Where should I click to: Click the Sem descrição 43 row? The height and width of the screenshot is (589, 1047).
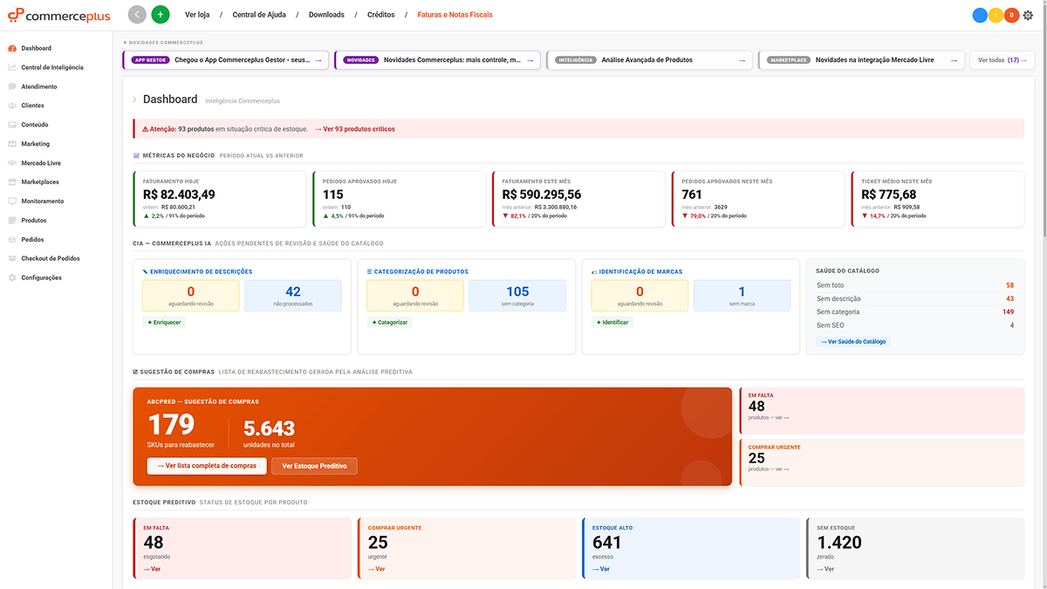915,298
